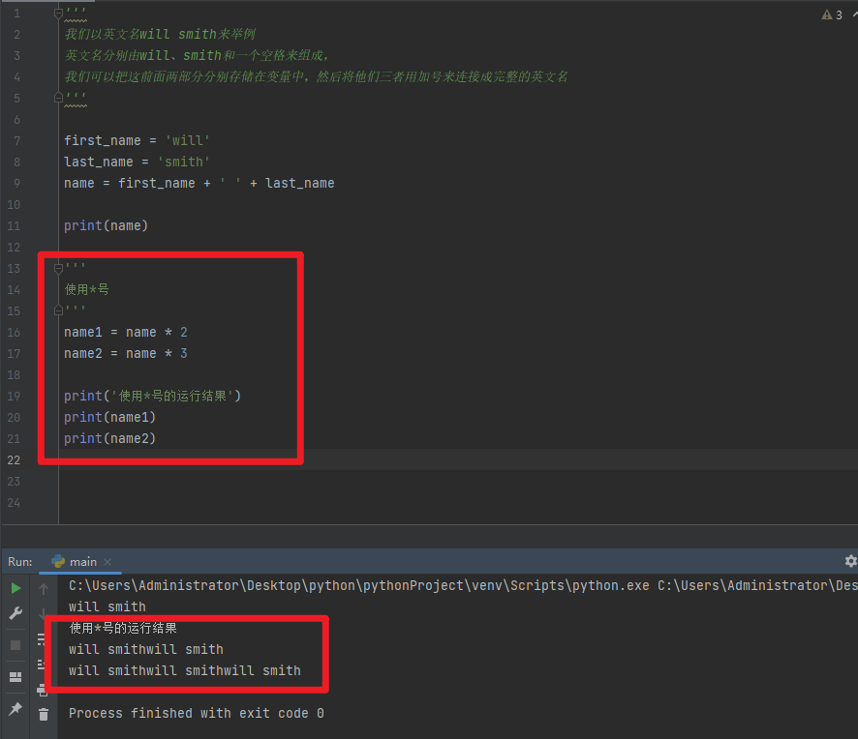Screen dimensions: 858x739
Task: Clear console with the trash icon
Action: tap(44, 714)
